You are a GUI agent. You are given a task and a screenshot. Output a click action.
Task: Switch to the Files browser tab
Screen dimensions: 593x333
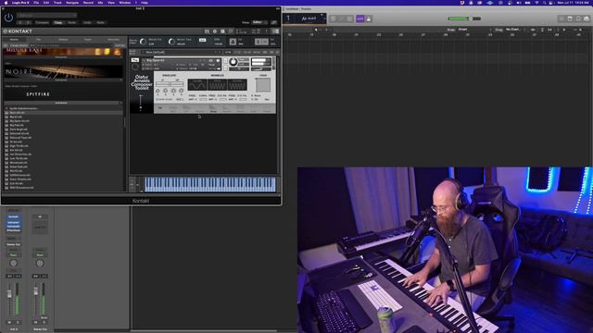[x=39, y=39]
